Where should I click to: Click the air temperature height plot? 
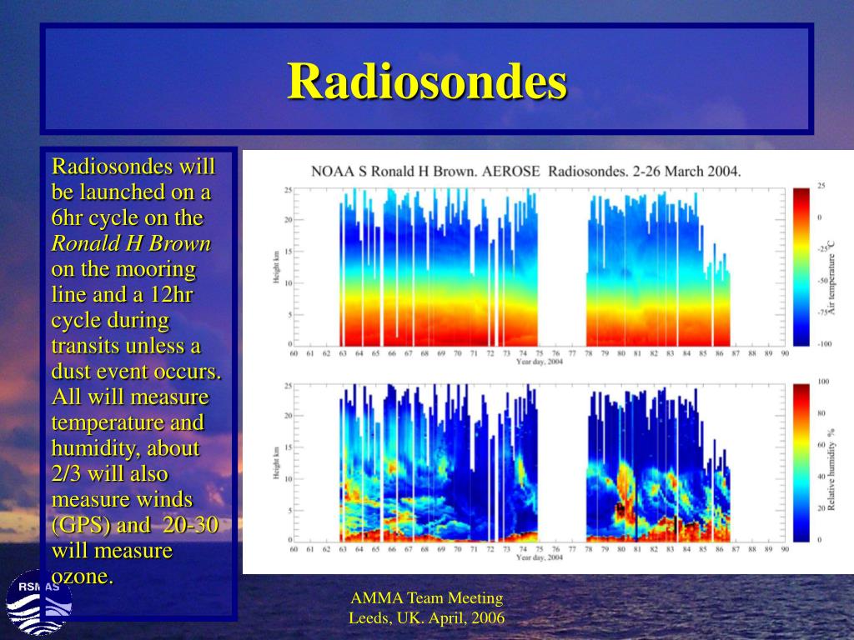pos(540,267)
